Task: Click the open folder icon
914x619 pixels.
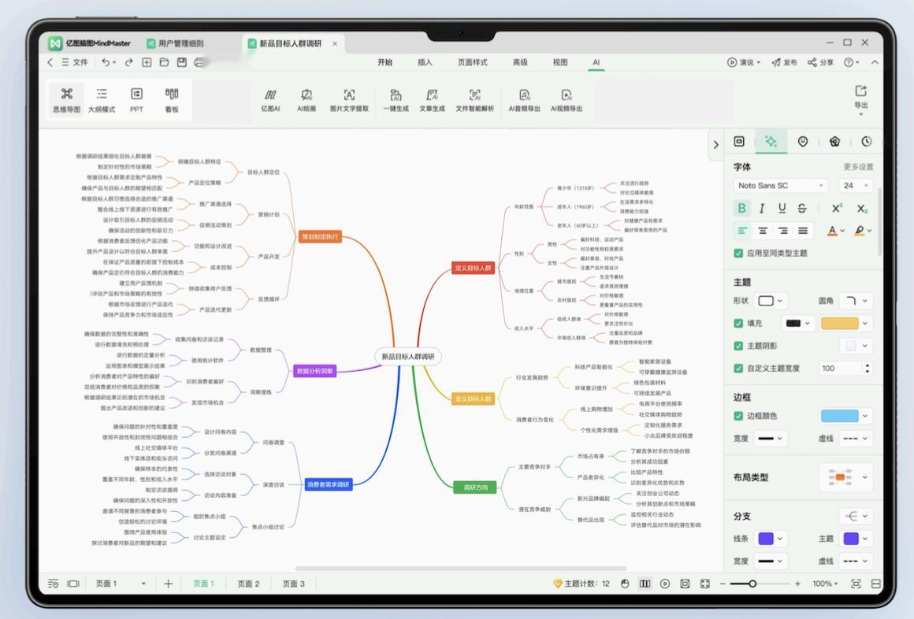Action: [164, 61]
